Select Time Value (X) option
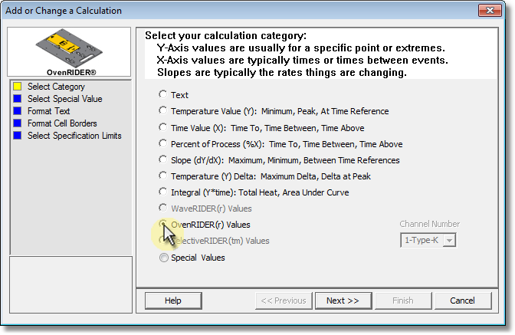 tap(163, 127)
